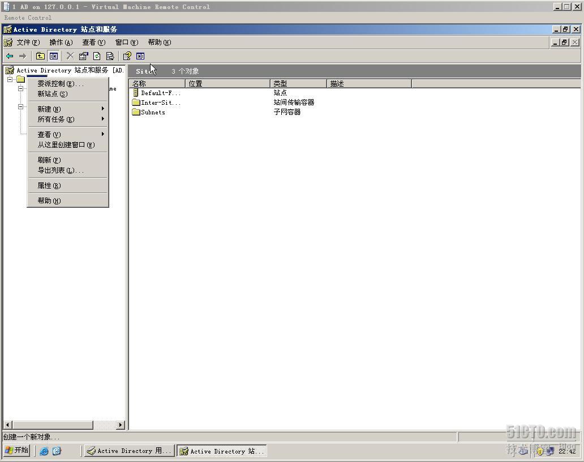This screenshot has height=462, width=584.
Task: Click the root Active Directory 站点和服务 tree icon
Action: pos(10,70)
